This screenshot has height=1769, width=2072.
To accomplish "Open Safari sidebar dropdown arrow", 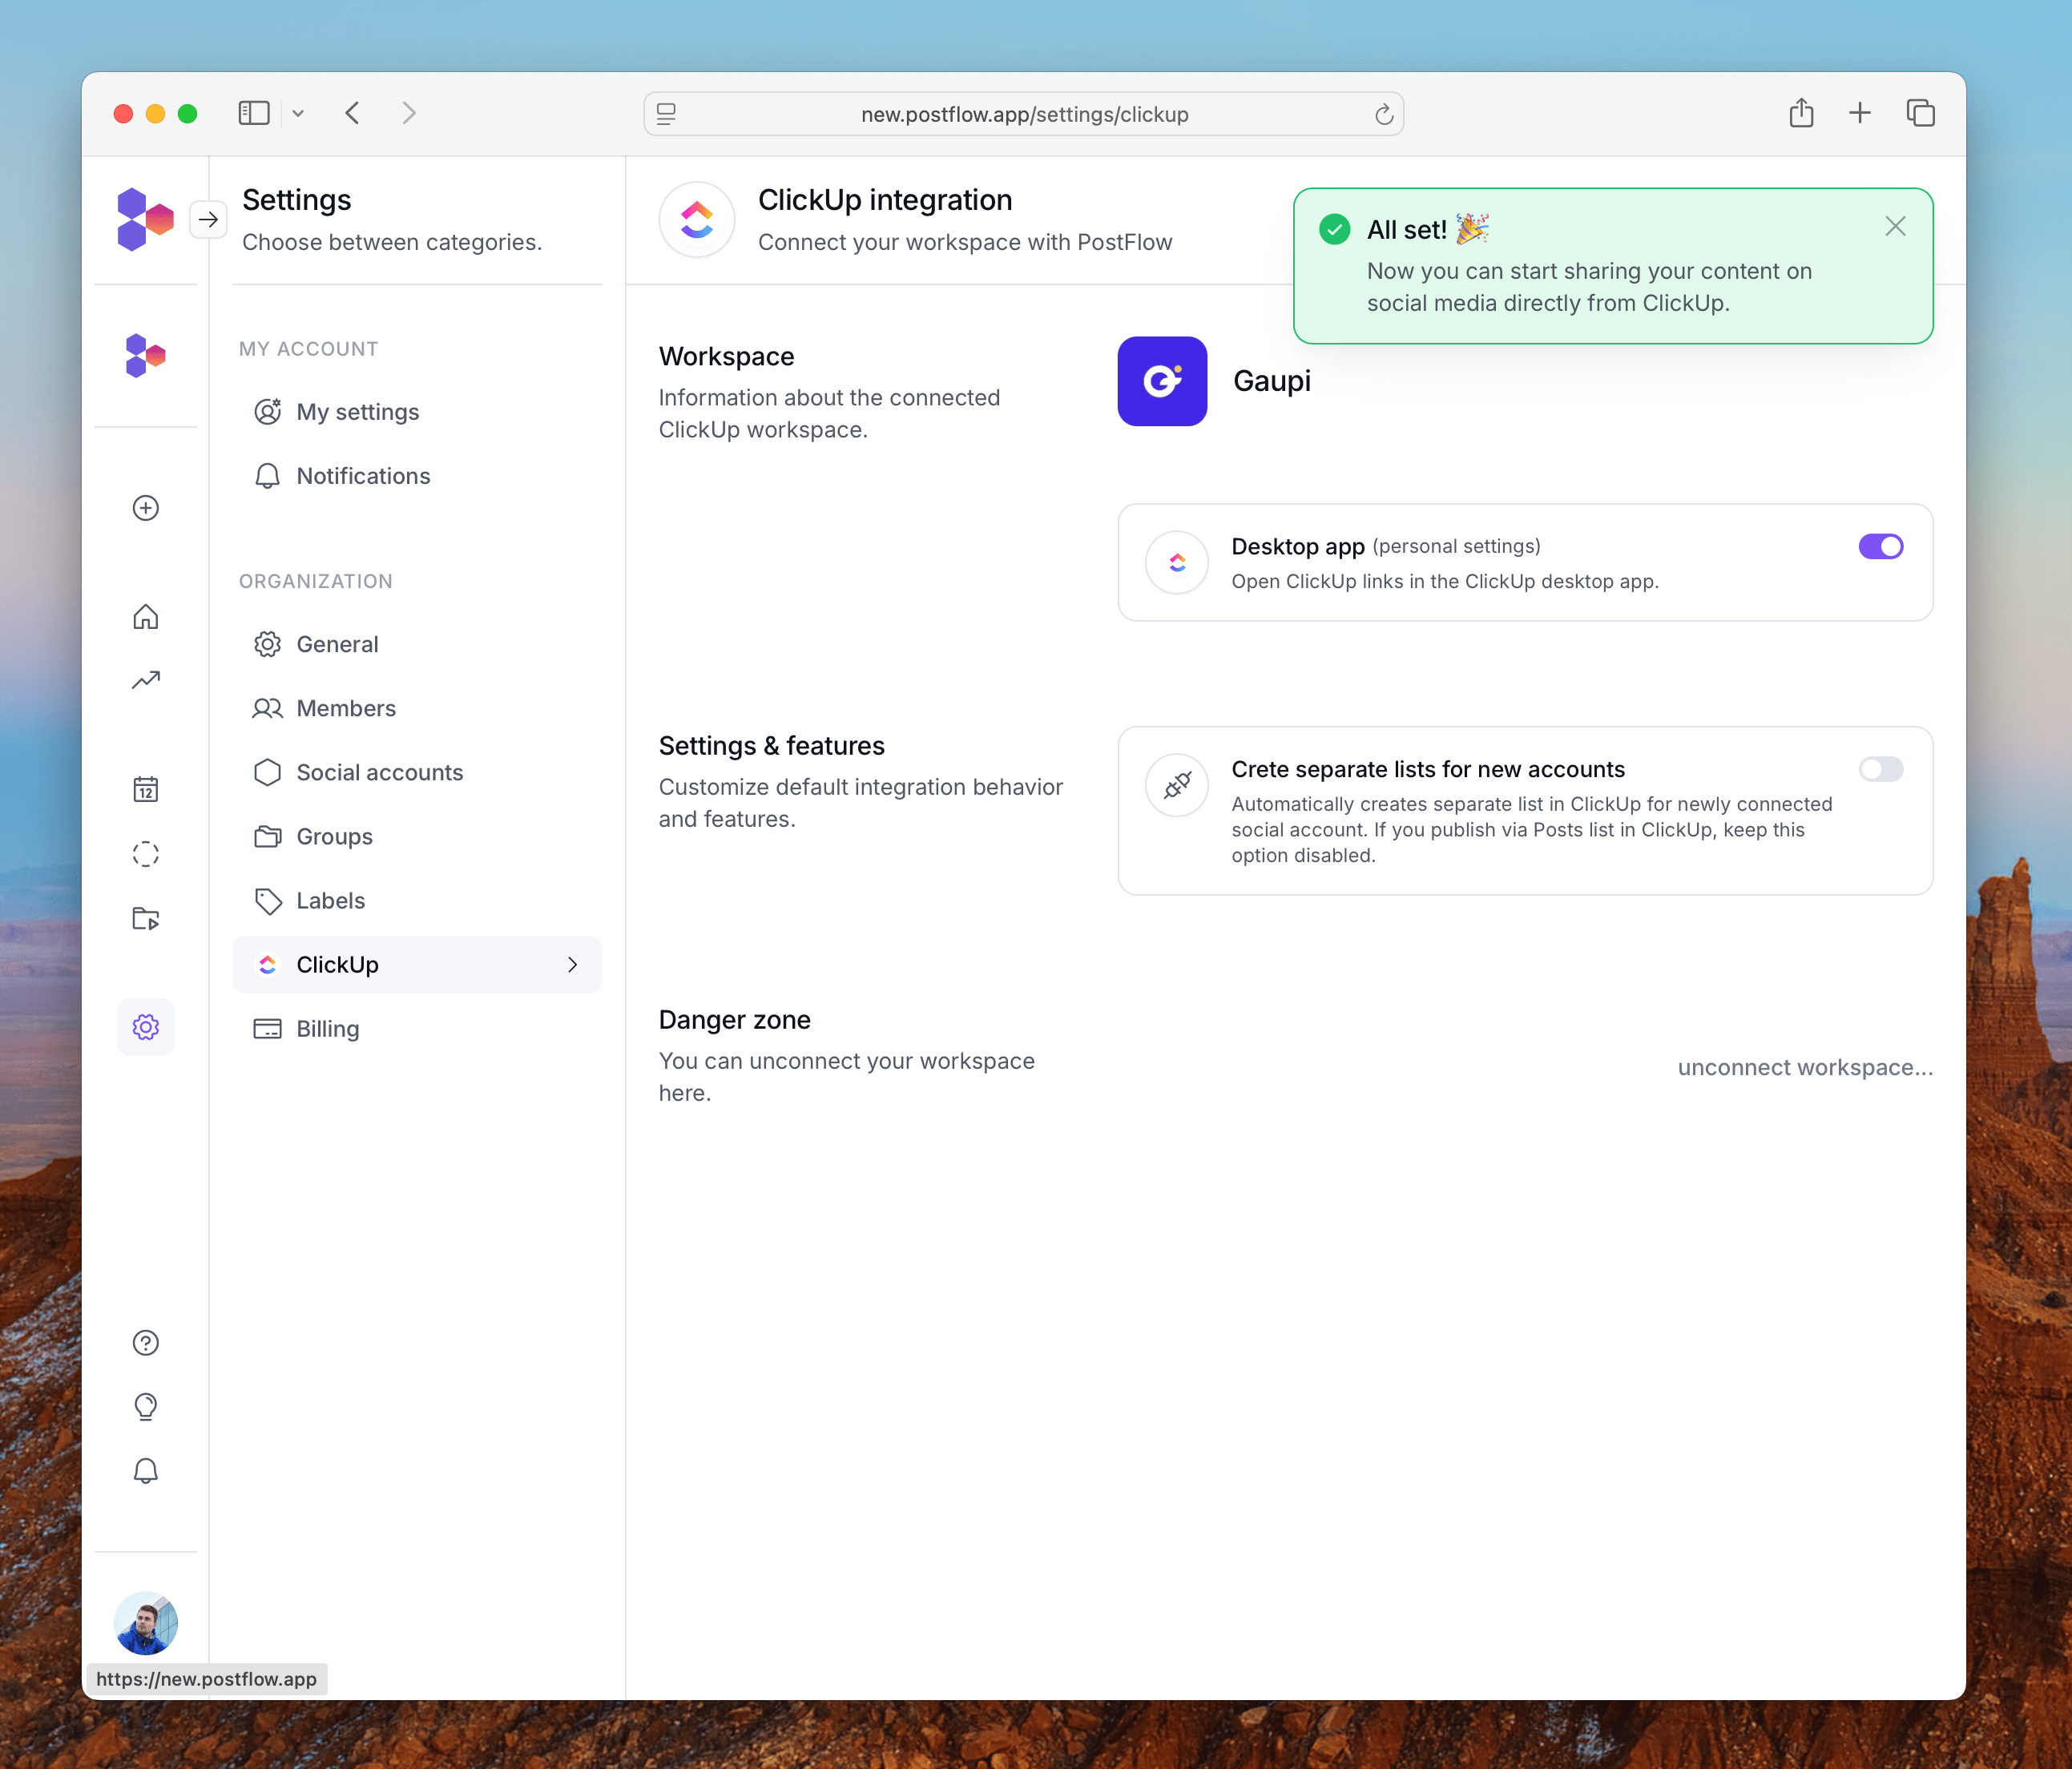I will [x=298, y=114].
